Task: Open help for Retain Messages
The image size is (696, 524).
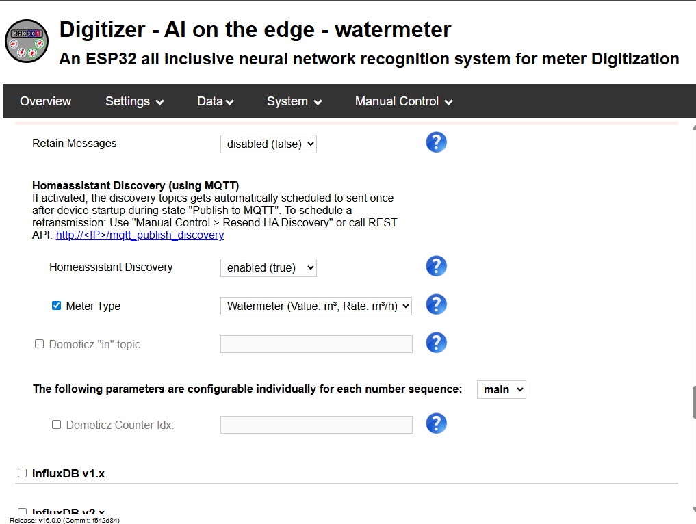Action: [x=436, y=142]
